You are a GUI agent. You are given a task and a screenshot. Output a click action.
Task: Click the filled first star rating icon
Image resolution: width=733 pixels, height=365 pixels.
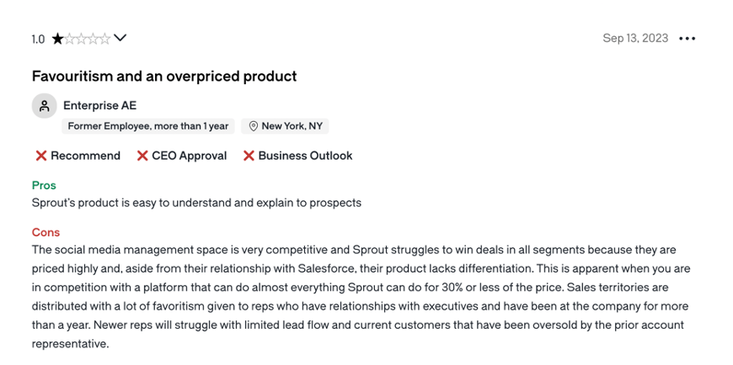(x=57, y=39)
